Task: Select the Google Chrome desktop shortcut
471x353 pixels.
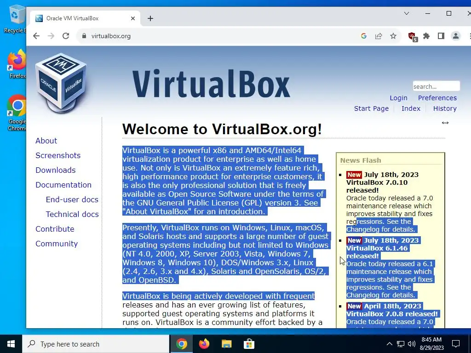Action: (17, 113)
